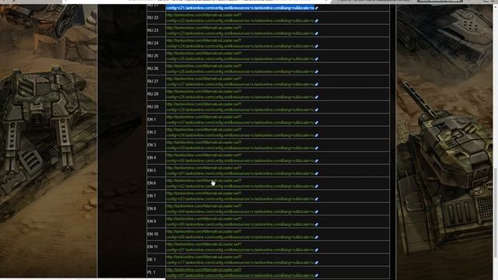498x280 pixels.
Task: Click external link icon in RU 22 row
Action: click(317, 21)
